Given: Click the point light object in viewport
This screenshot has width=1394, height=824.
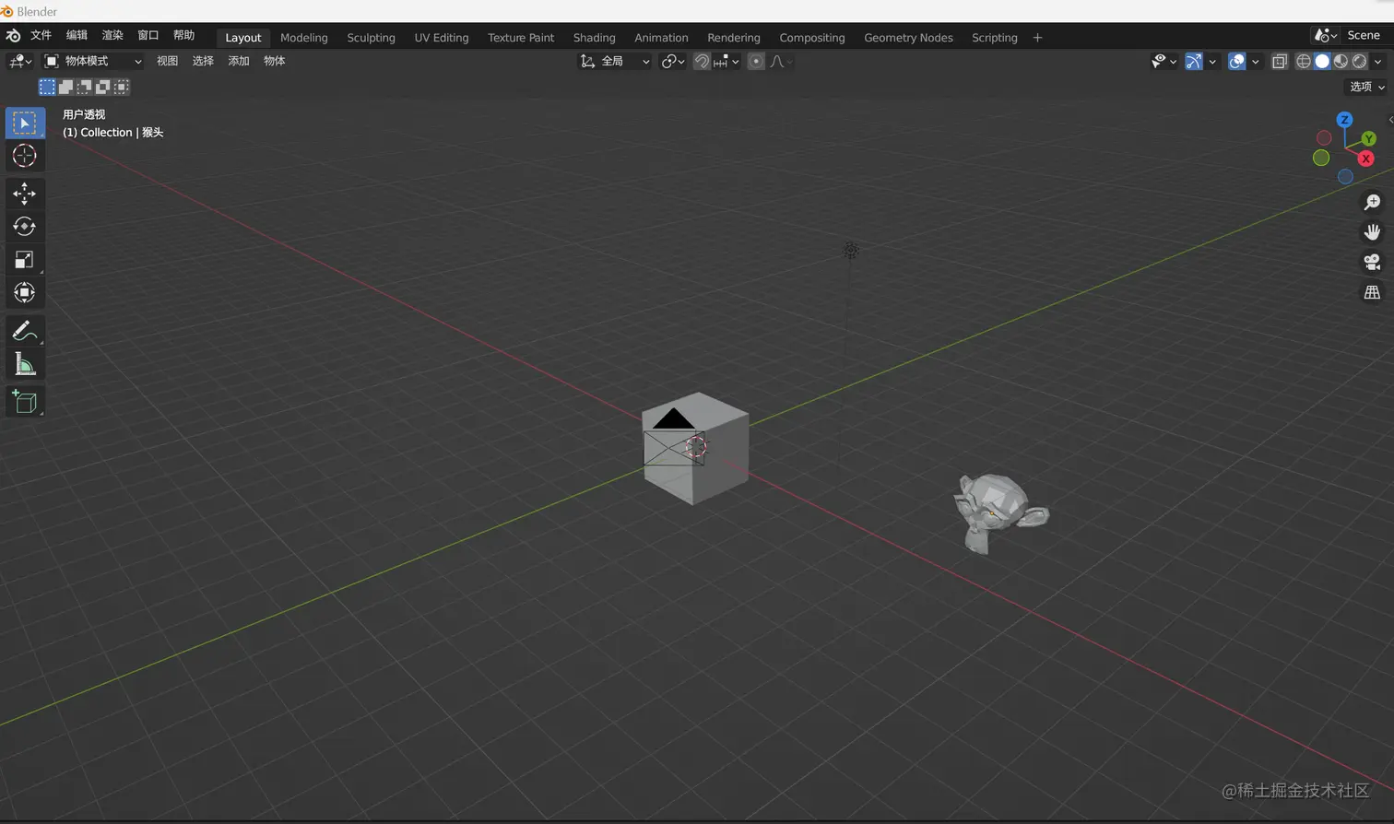Looking at the screenshot, I should point(851,250).
